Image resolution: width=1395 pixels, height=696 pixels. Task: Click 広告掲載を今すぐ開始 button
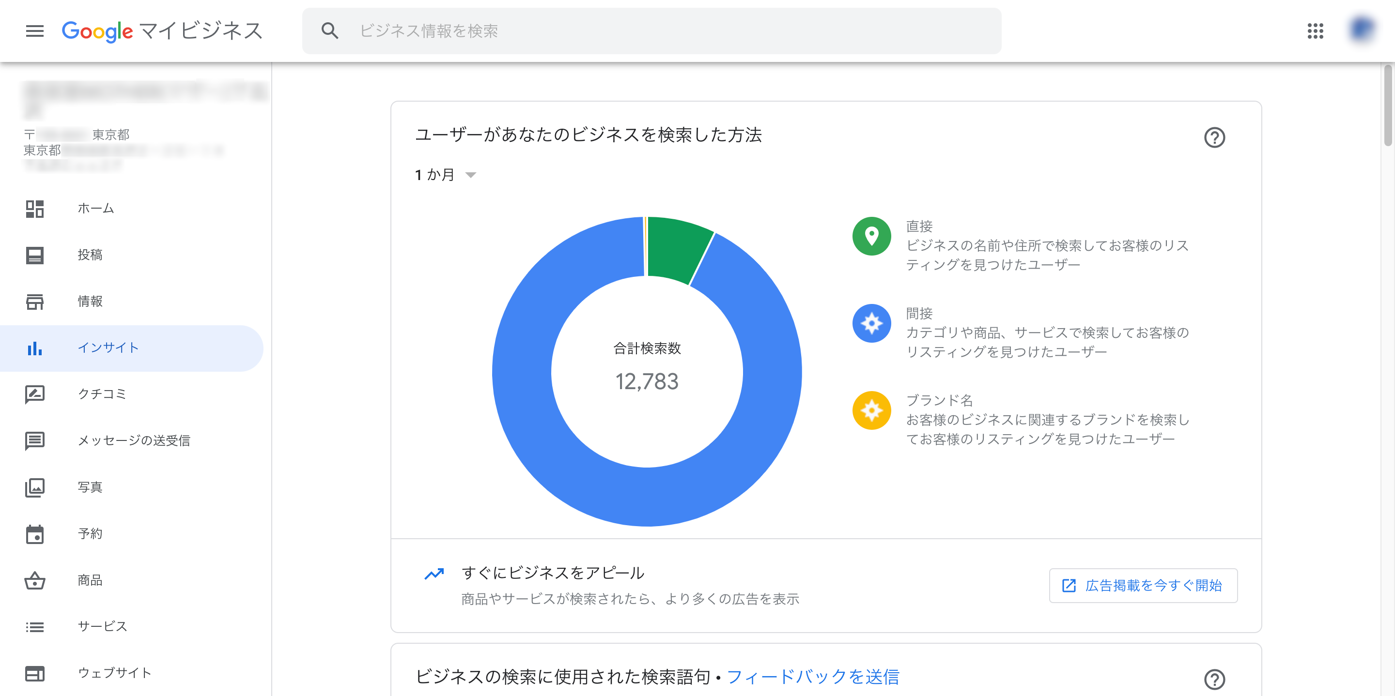[1143, 586]
